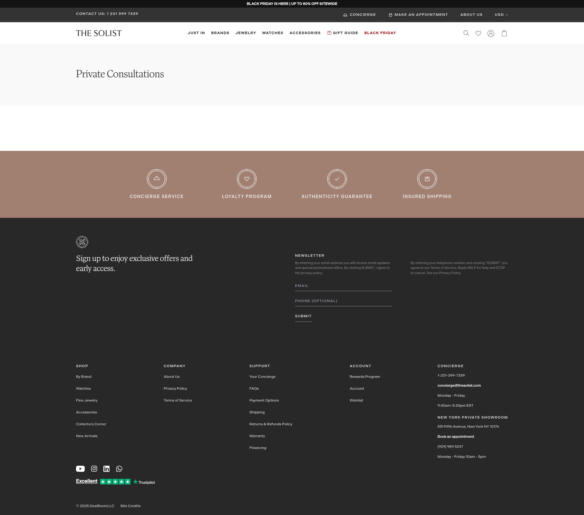
Task: Click THE SOLIST logo in header
Action: 99,33
